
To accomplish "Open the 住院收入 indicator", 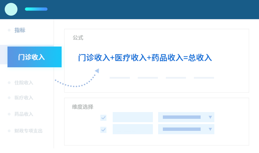I will tap(24, 83).
